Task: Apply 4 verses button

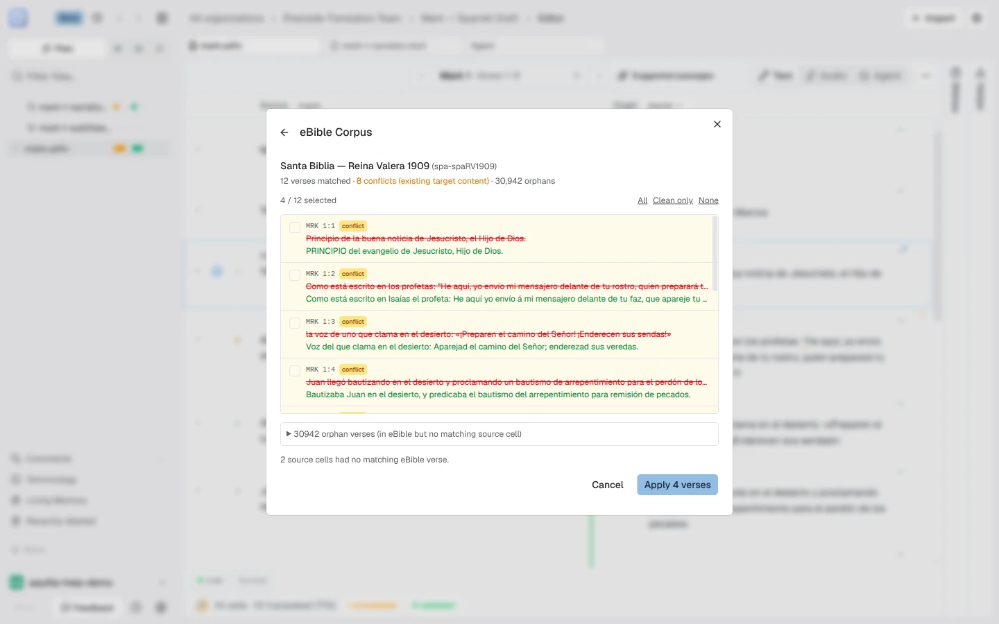Action: click(x=677, y=485)
